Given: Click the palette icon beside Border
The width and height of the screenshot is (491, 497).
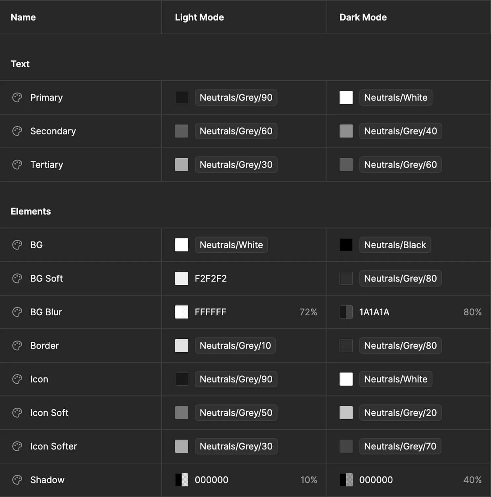Looking at the screenshot, I should [17, 345].
